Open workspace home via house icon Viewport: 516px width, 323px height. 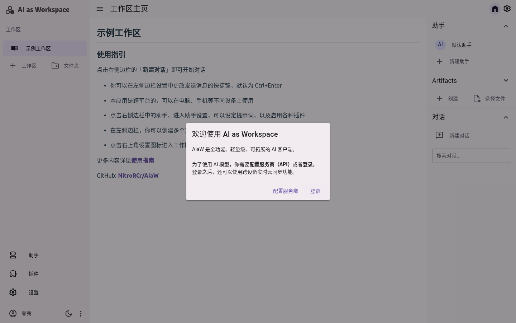pyautogui.click(x=495, y=9)
